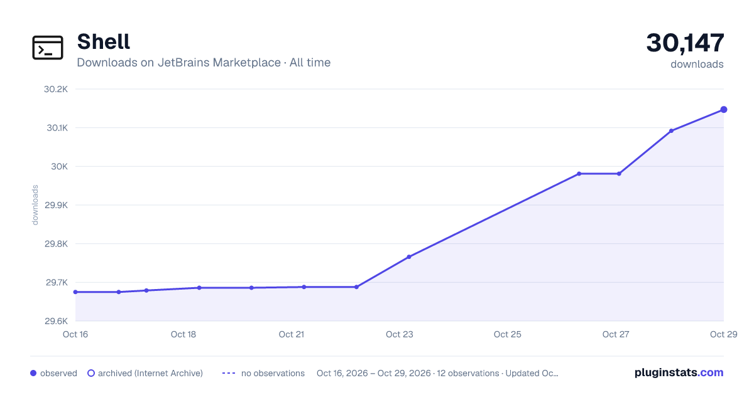754x395 pixels.
Task: Click the 30,147 downloads total
Action: (x=685, y=43)
